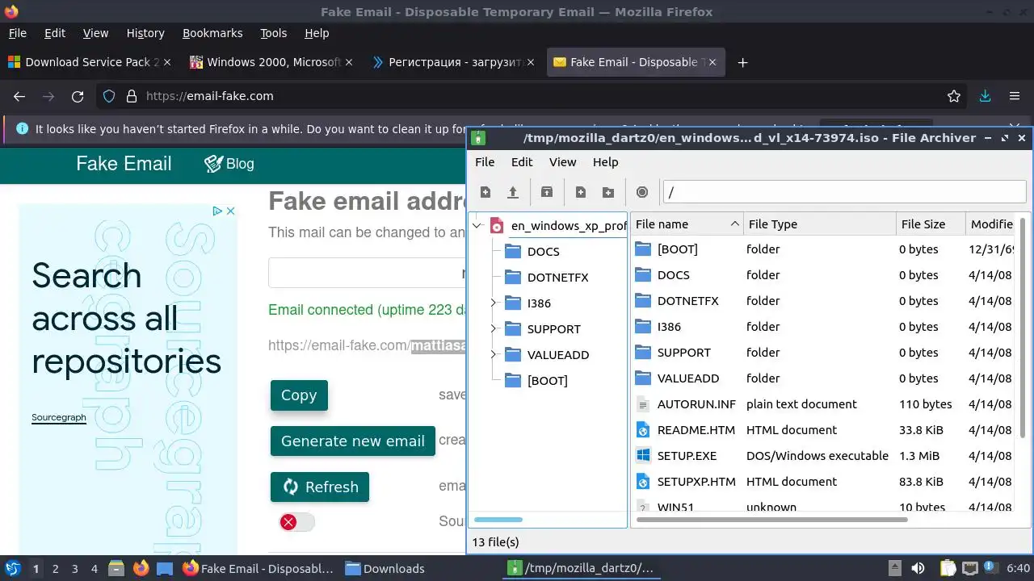
Task: Click the eject removable media tray icon
Action: tap(895, 568)
